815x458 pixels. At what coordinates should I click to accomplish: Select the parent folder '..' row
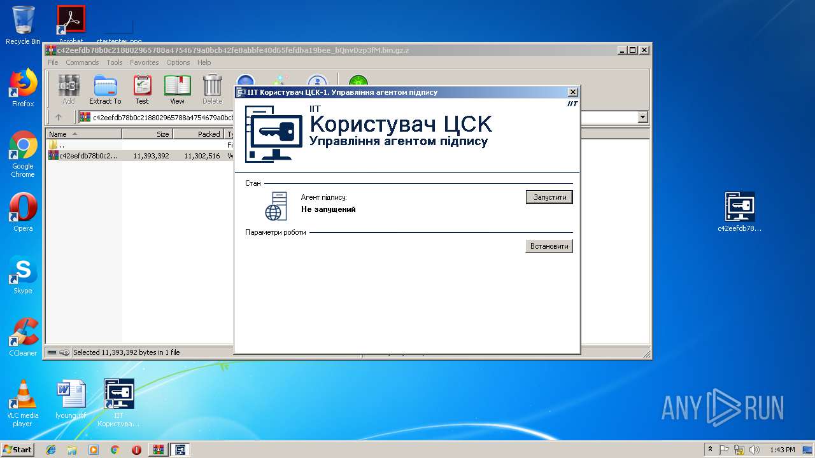click(140, 145)
